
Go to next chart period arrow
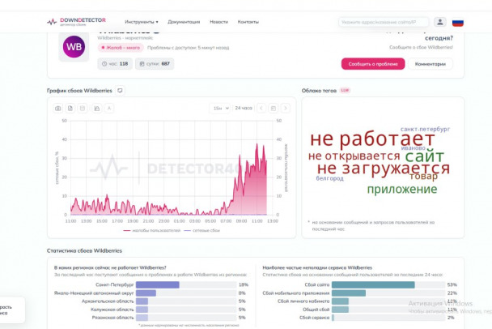pos(286,108)
